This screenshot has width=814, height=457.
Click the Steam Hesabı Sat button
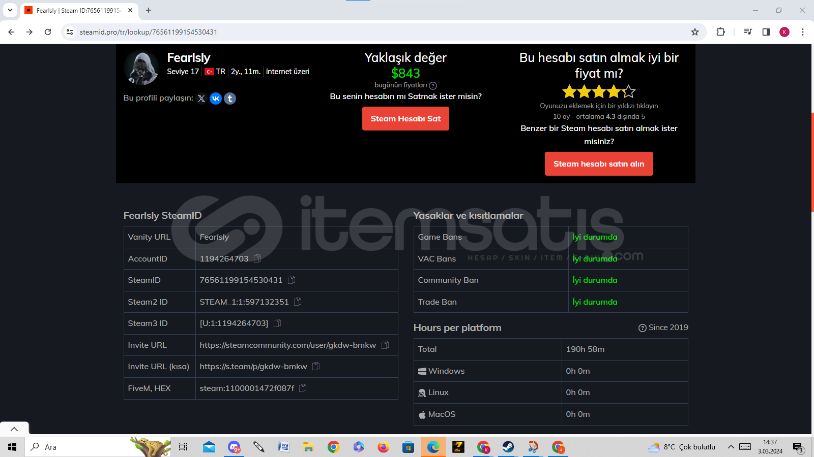[x=405, y=118]
